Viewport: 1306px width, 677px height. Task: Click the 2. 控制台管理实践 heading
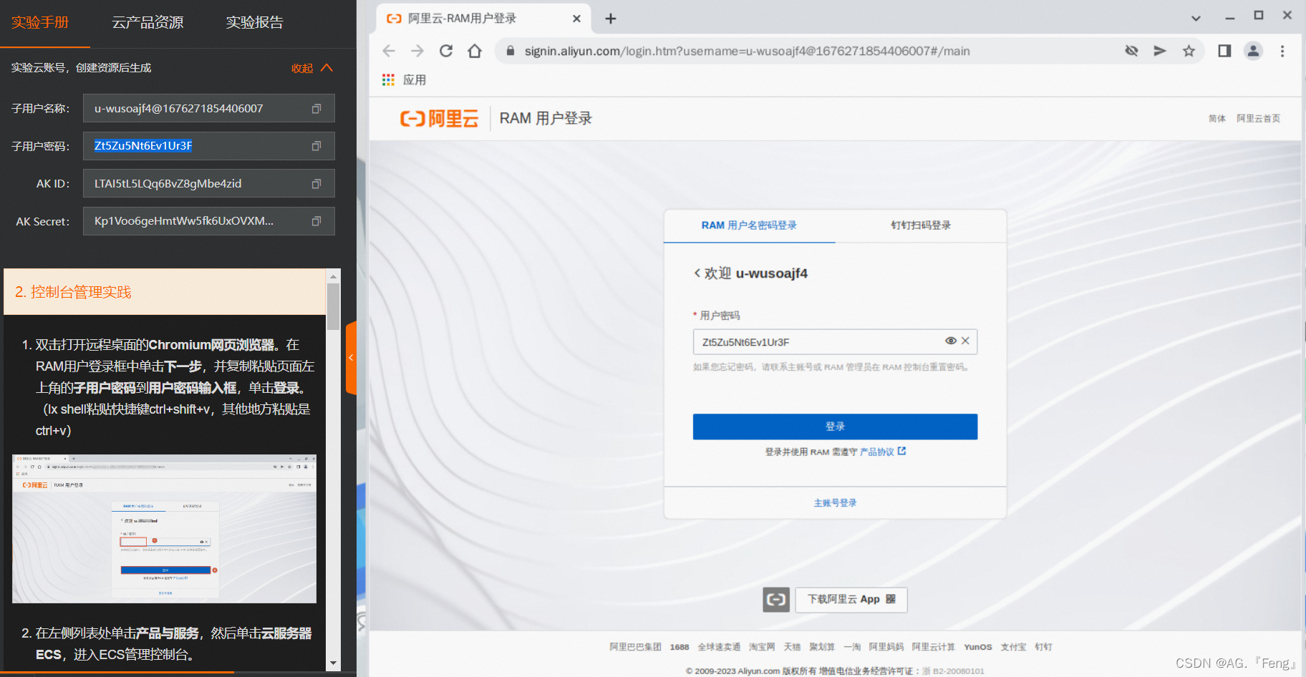[73, 292]
